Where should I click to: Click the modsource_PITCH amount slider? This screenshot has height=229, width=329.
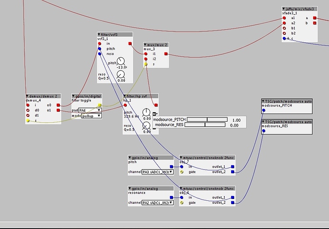tap(206, 120)
